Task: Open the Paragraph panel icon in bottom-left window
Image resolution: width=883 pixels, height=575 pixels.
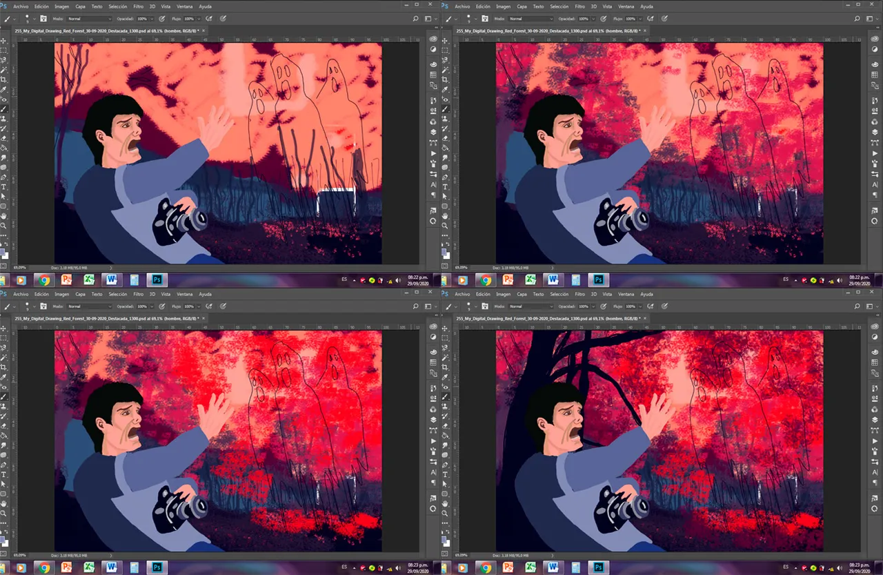Action: 433,483
